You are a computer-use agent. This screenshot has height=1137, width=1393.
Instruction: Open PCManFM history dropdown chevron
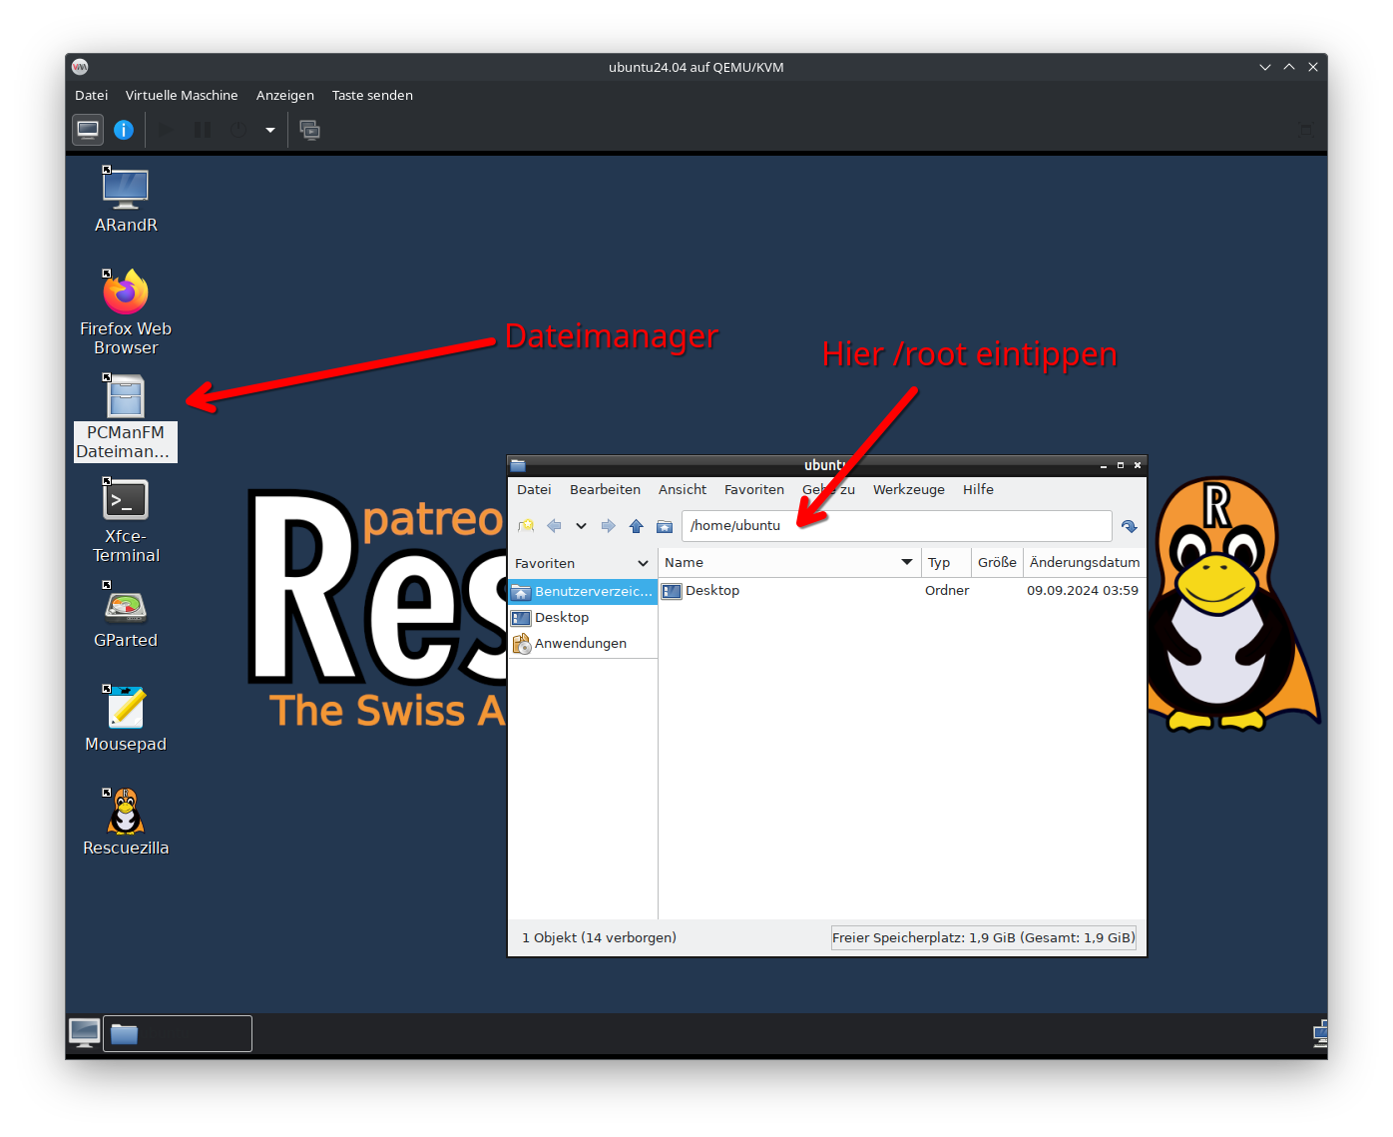[581, 526]
